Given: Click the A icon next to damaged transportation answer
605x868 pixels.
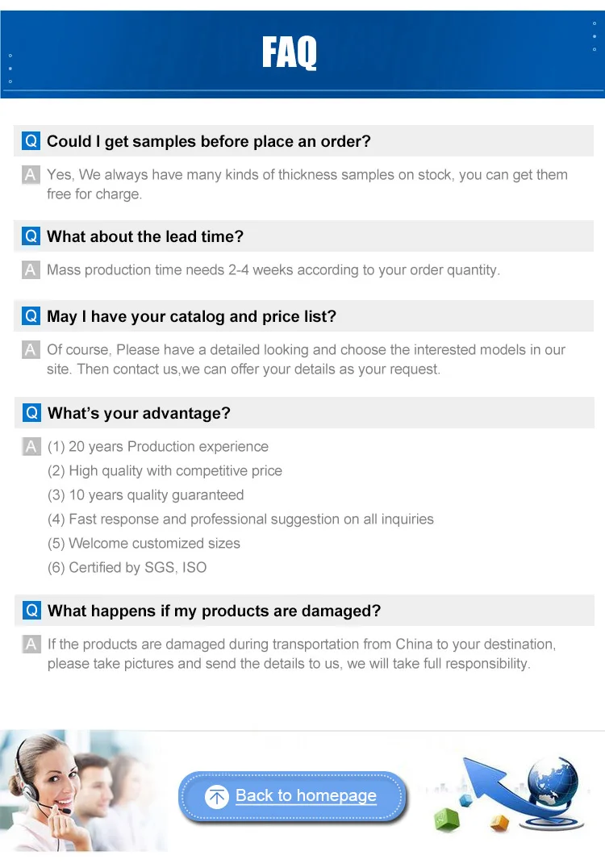Looking at the screenshot, I should point(31,645).
